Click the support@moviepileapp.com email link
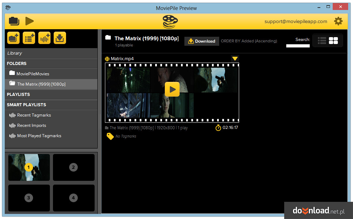Viewport: 353px width, 219px height. point(296,22)
